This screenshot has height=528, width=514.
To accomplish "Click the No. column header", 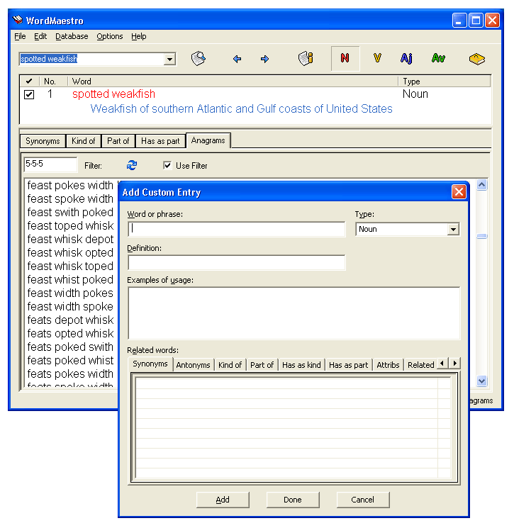I will [53, 82].
